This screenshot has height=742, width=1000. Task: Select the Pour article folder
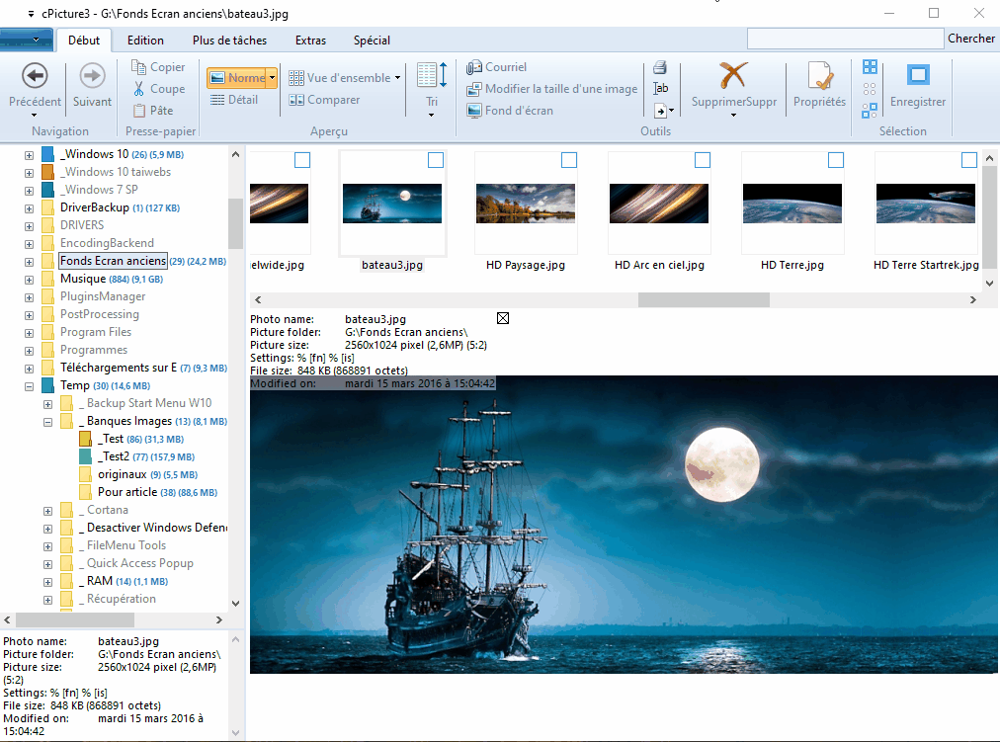tap(127, 492)
